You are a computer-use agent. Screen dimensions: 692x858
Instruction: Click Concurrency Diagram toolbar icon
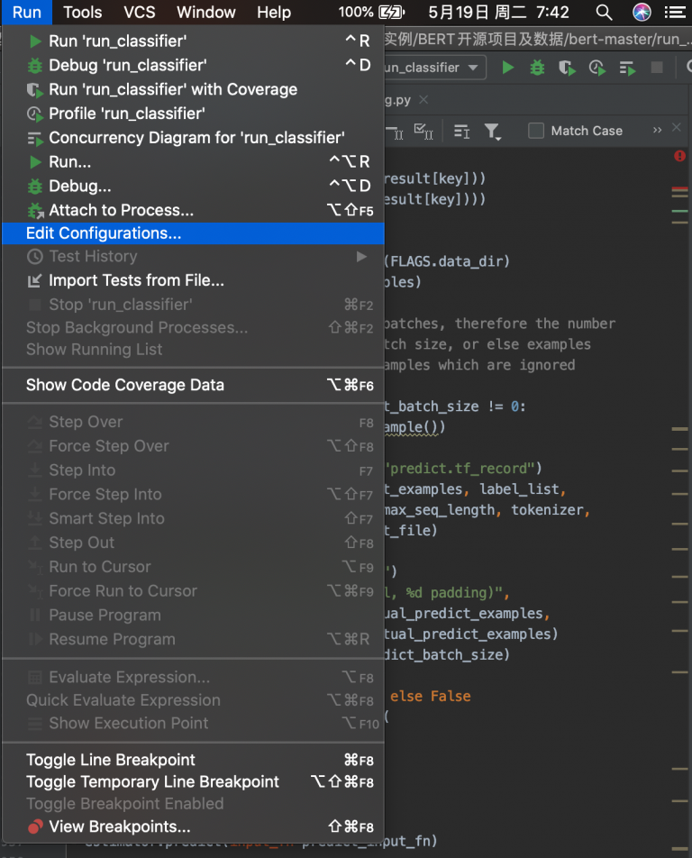pyautogui.click(x=627, y=68)
